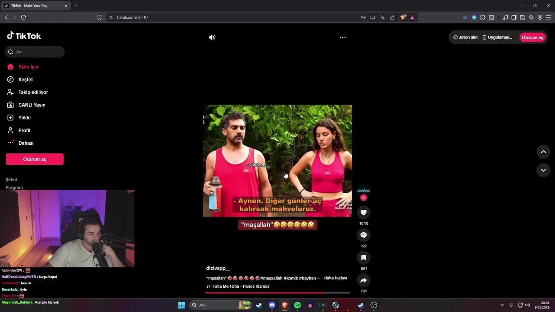Click the TikTok logo
Screen dimensions: 555x312
(24, 36)
